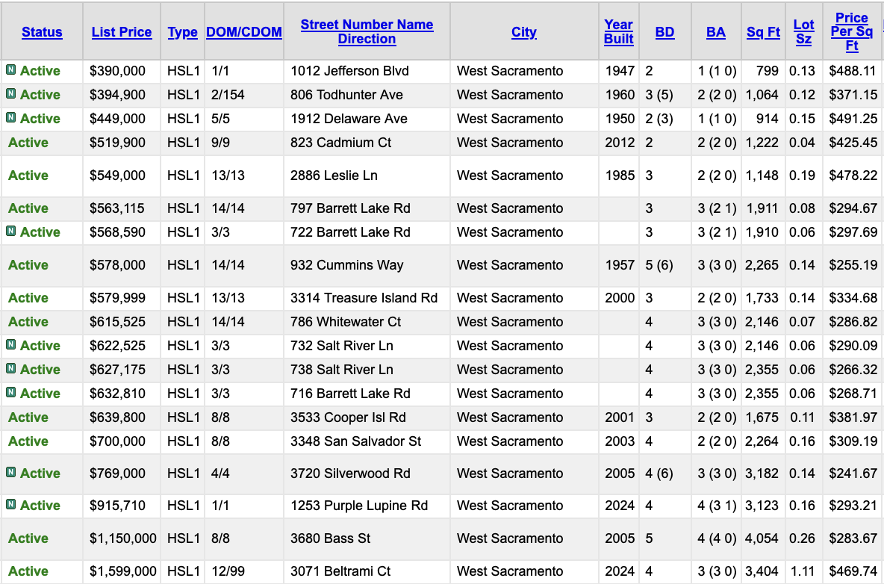Click the New listing icon for 722 Barrett Lake Rd
884x584 pixels.
tap(10, 231)
